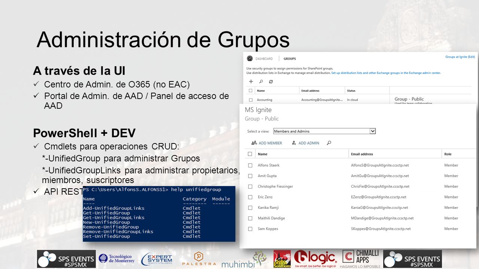The image size is (479, 269).
Task: Click email AlfonsS@GroupsAtIgnite.ccsctp.net
Action: click(x=380, y=165)
